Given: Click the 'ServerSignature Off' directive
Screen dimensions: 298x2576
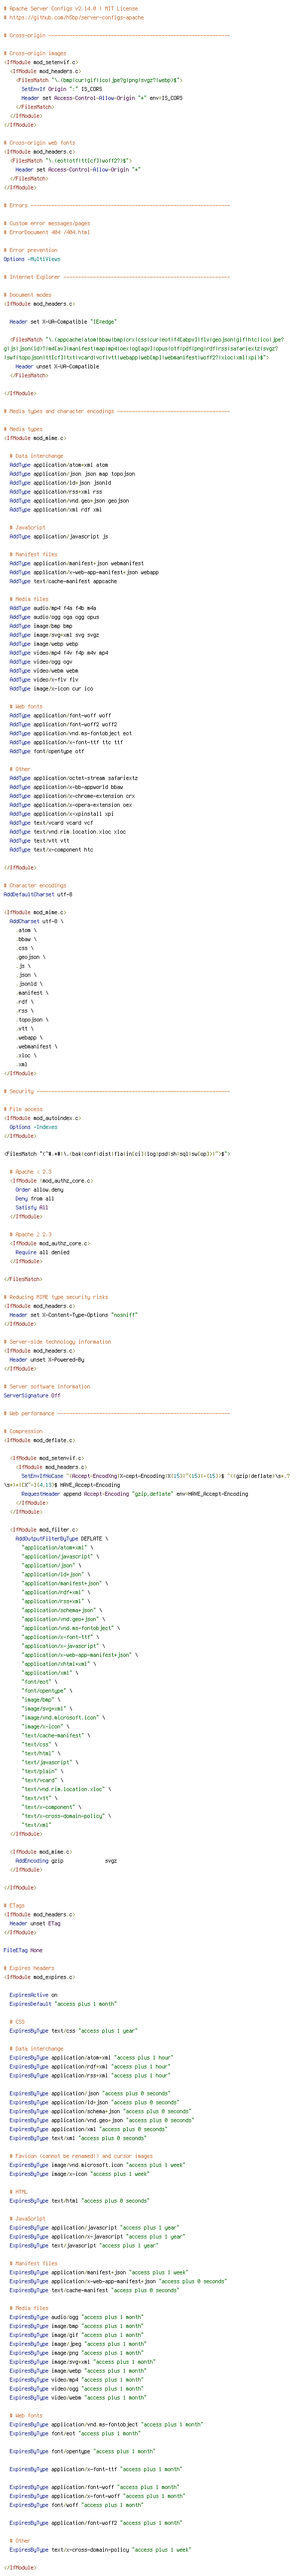Looking at the screenshot, I should [32, 1395].
